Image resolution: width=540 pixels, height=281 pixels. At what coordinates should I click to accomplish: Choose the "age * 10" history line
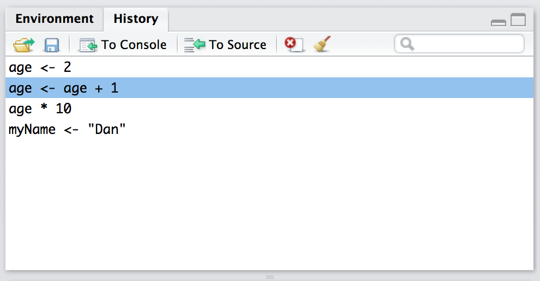coord(40,109)
